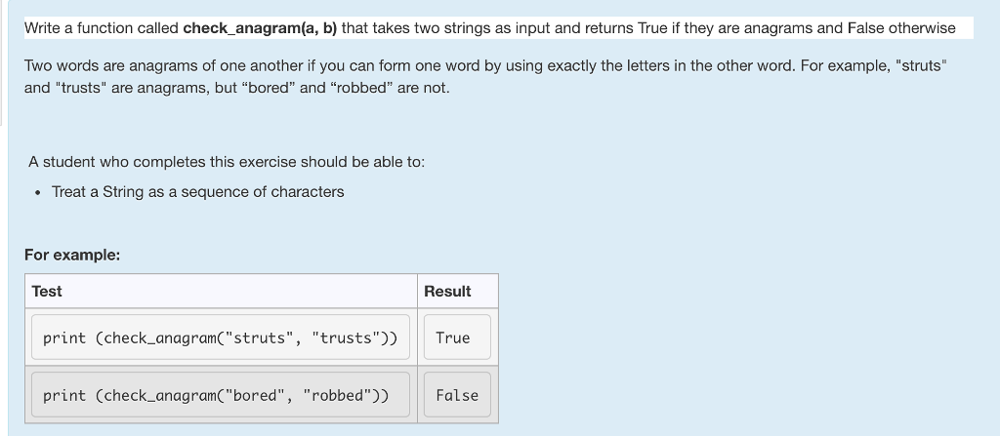Viewport: 1000px width, 436px height.
Task: Click the 'For example:' heading
Action: tap(72, 255)
